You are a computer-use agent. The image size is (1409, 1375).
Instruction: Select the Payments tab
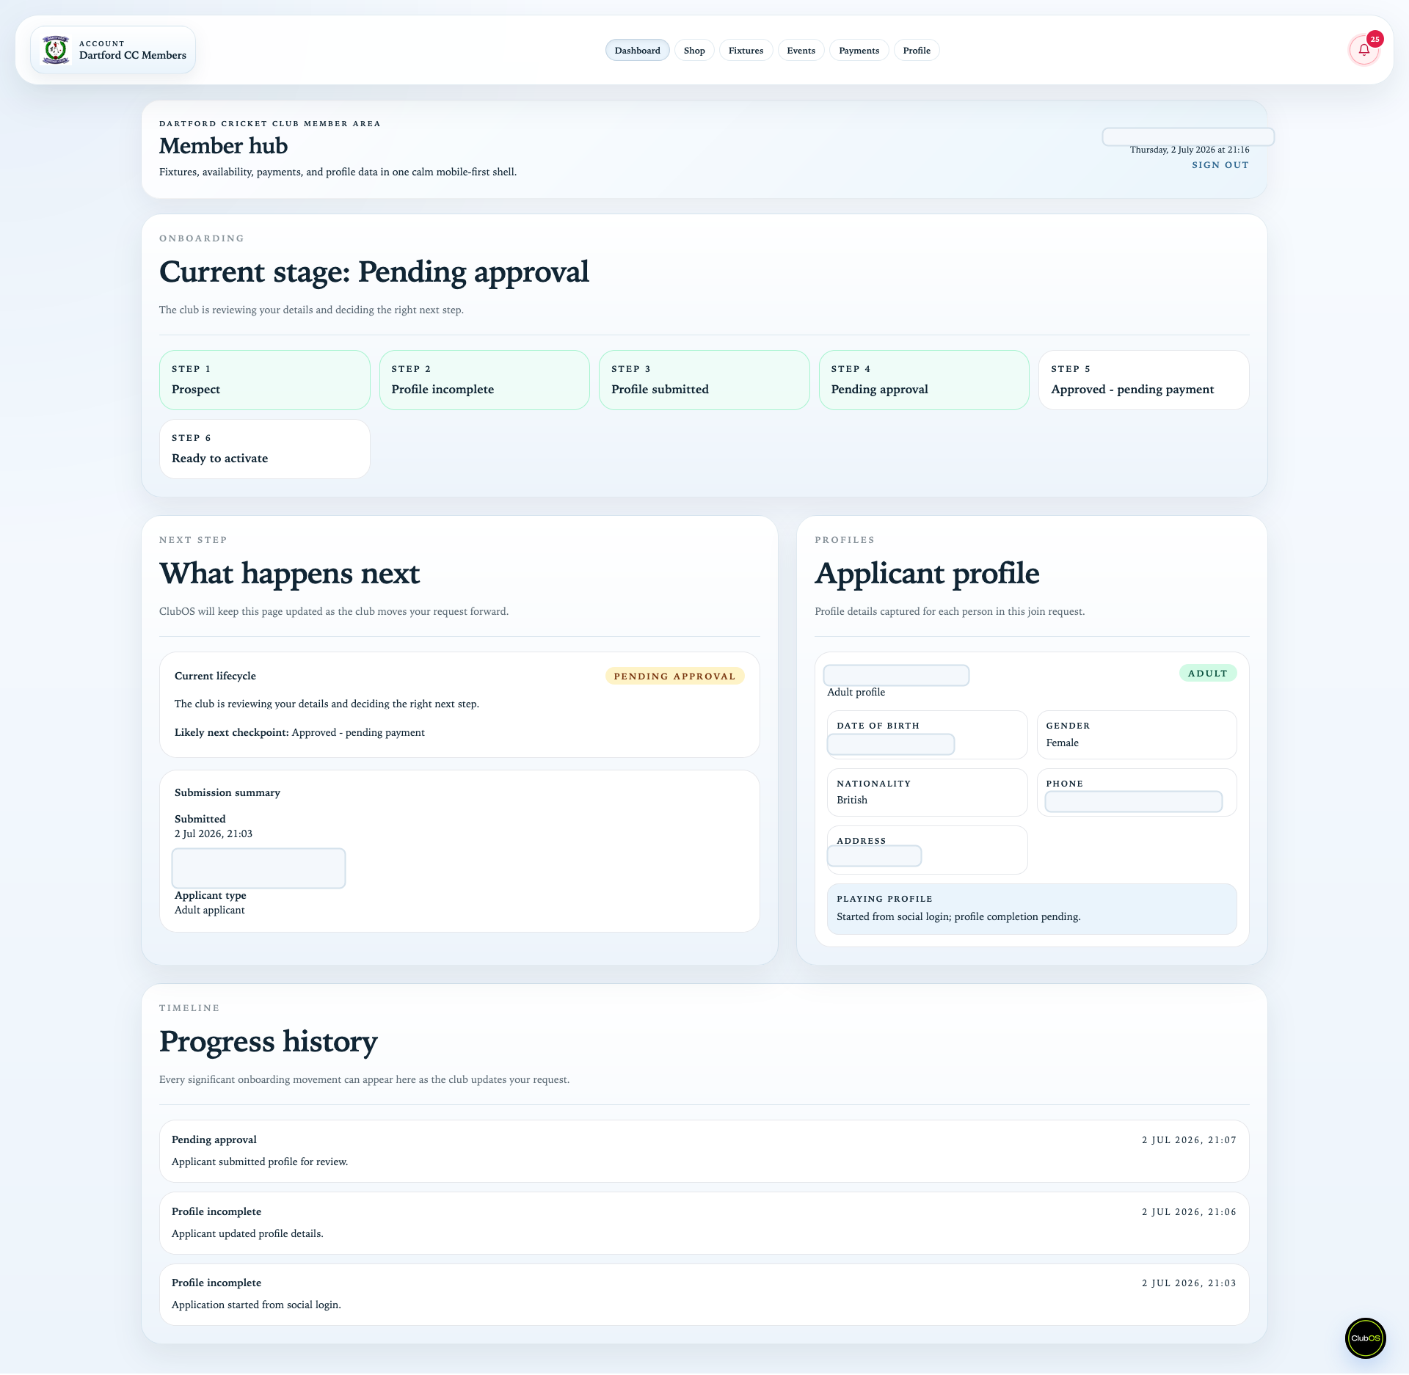pos(859,50)
